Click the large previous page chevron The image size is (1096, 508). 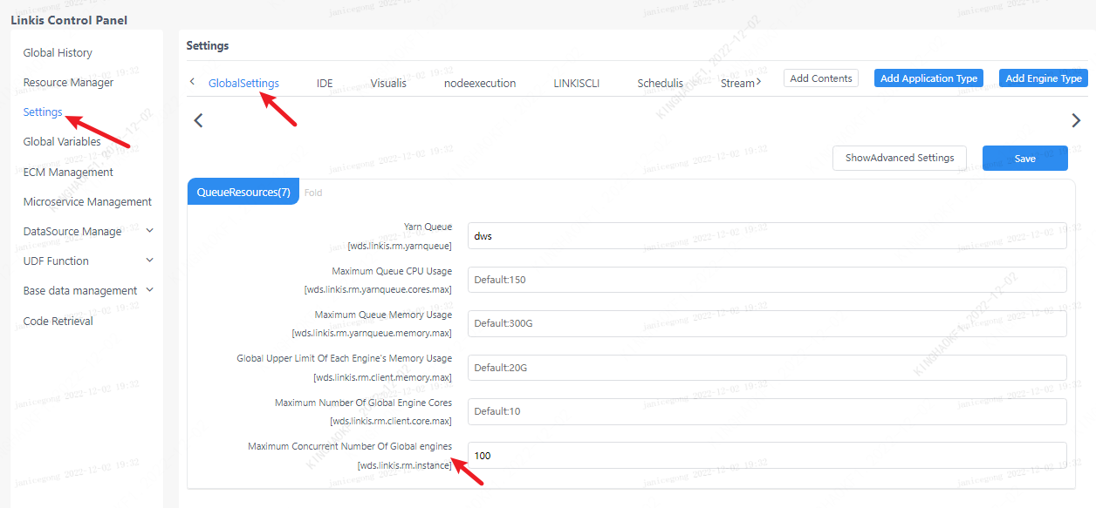tap(198, 120)
